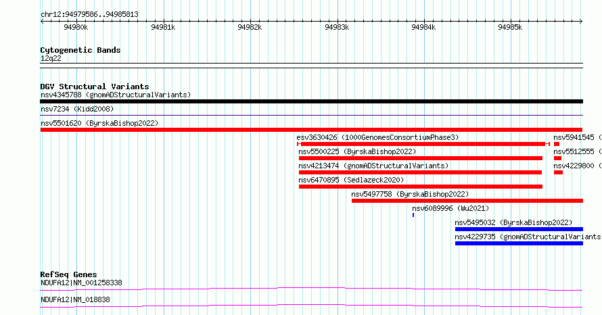Click the 94984k ruler position

tap(423, 27)
